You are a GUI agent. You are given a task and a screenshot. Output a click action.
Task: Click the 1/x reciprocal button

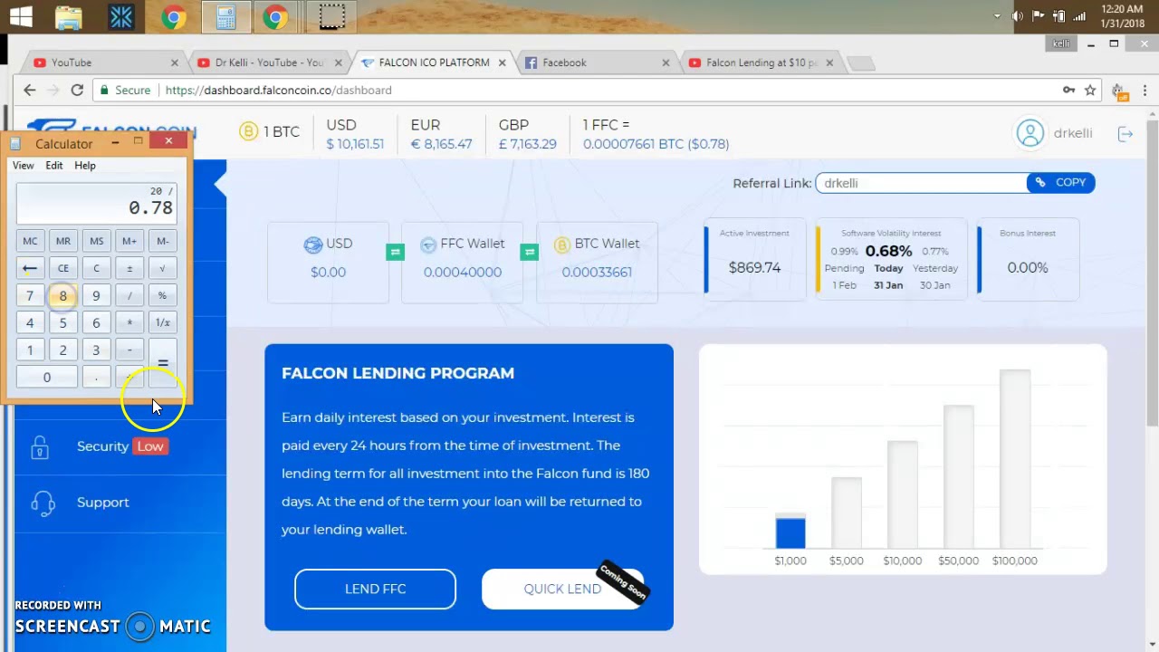point(163,322)
